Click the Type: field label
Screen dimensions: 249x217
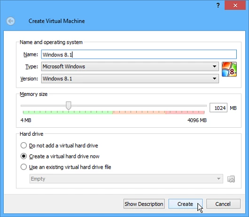tap(32, 67)
